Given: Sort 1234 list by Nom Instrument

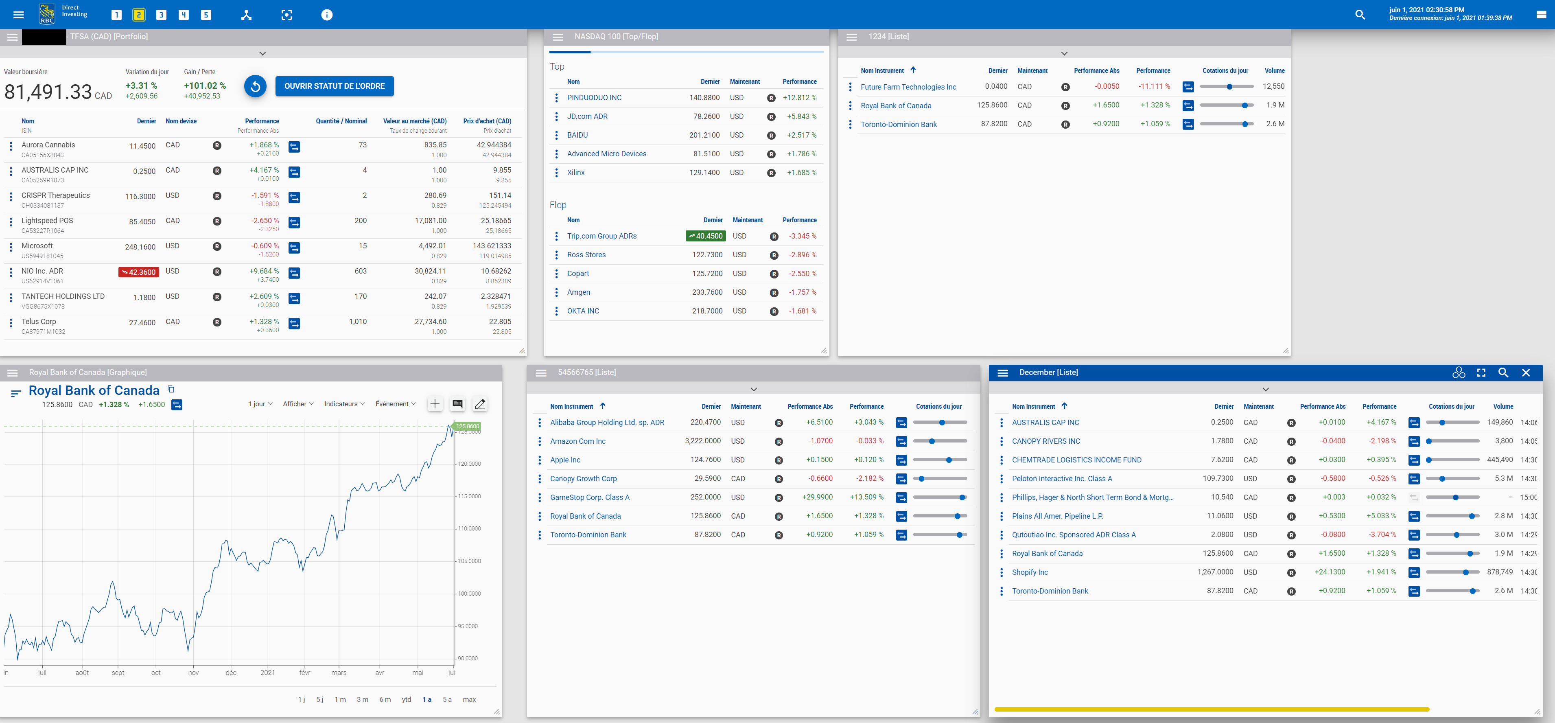Looking at the screenshot, I should click(888, 71).
